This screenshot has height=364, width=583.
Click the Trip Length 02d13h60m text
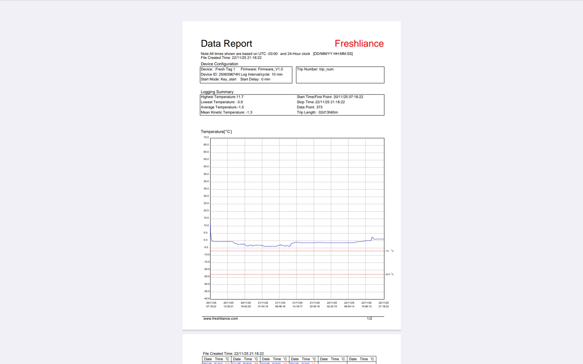[317, 112]
